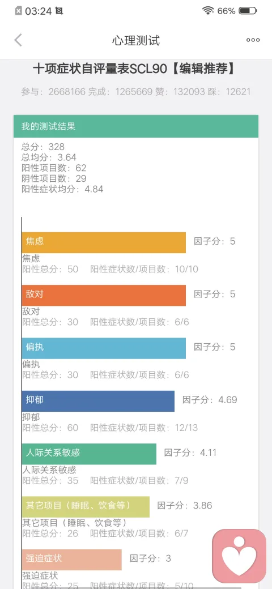Select the dark blue 抑郁 bar

(x=98, y=401)
